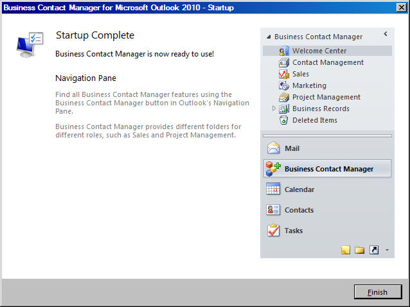Click the Finish button
Screen dimensions: 410x307
pos(378,292)
